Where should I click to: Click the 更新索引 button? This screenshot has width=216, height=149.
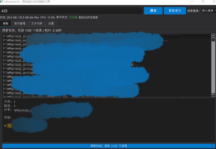175,11
